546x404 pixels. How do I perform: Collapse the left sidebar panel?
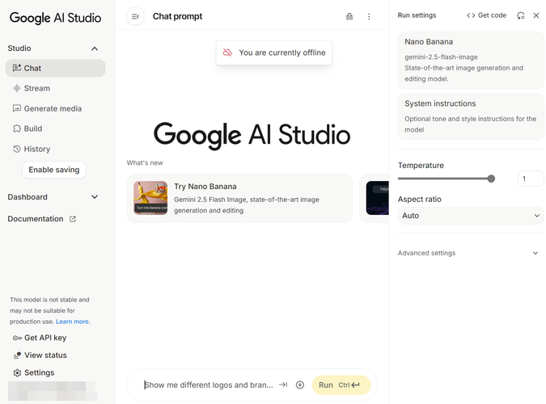135,16
